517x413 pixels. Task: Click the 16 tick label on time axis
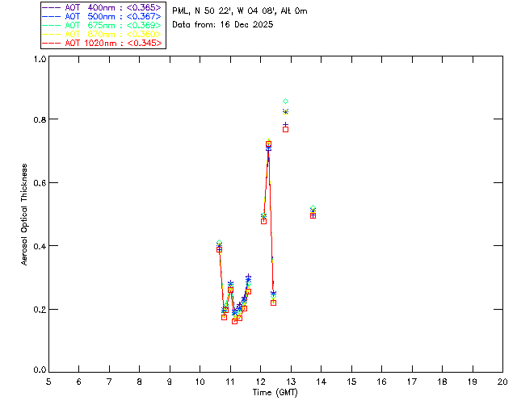coord(381,382)
